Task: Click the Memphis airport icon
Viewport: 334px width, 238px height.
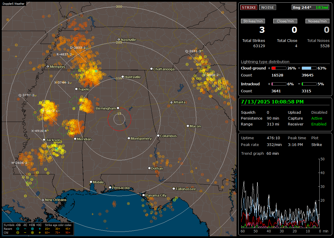Action: 48,66
